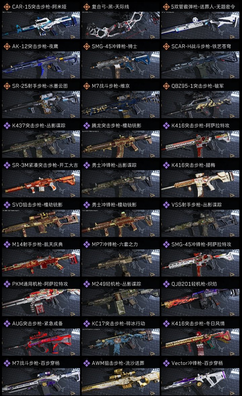Click the SCAR-H战斗步枪-铁艺苍穹 title text
Screen dimensions: 242x396
pos(201,46)
